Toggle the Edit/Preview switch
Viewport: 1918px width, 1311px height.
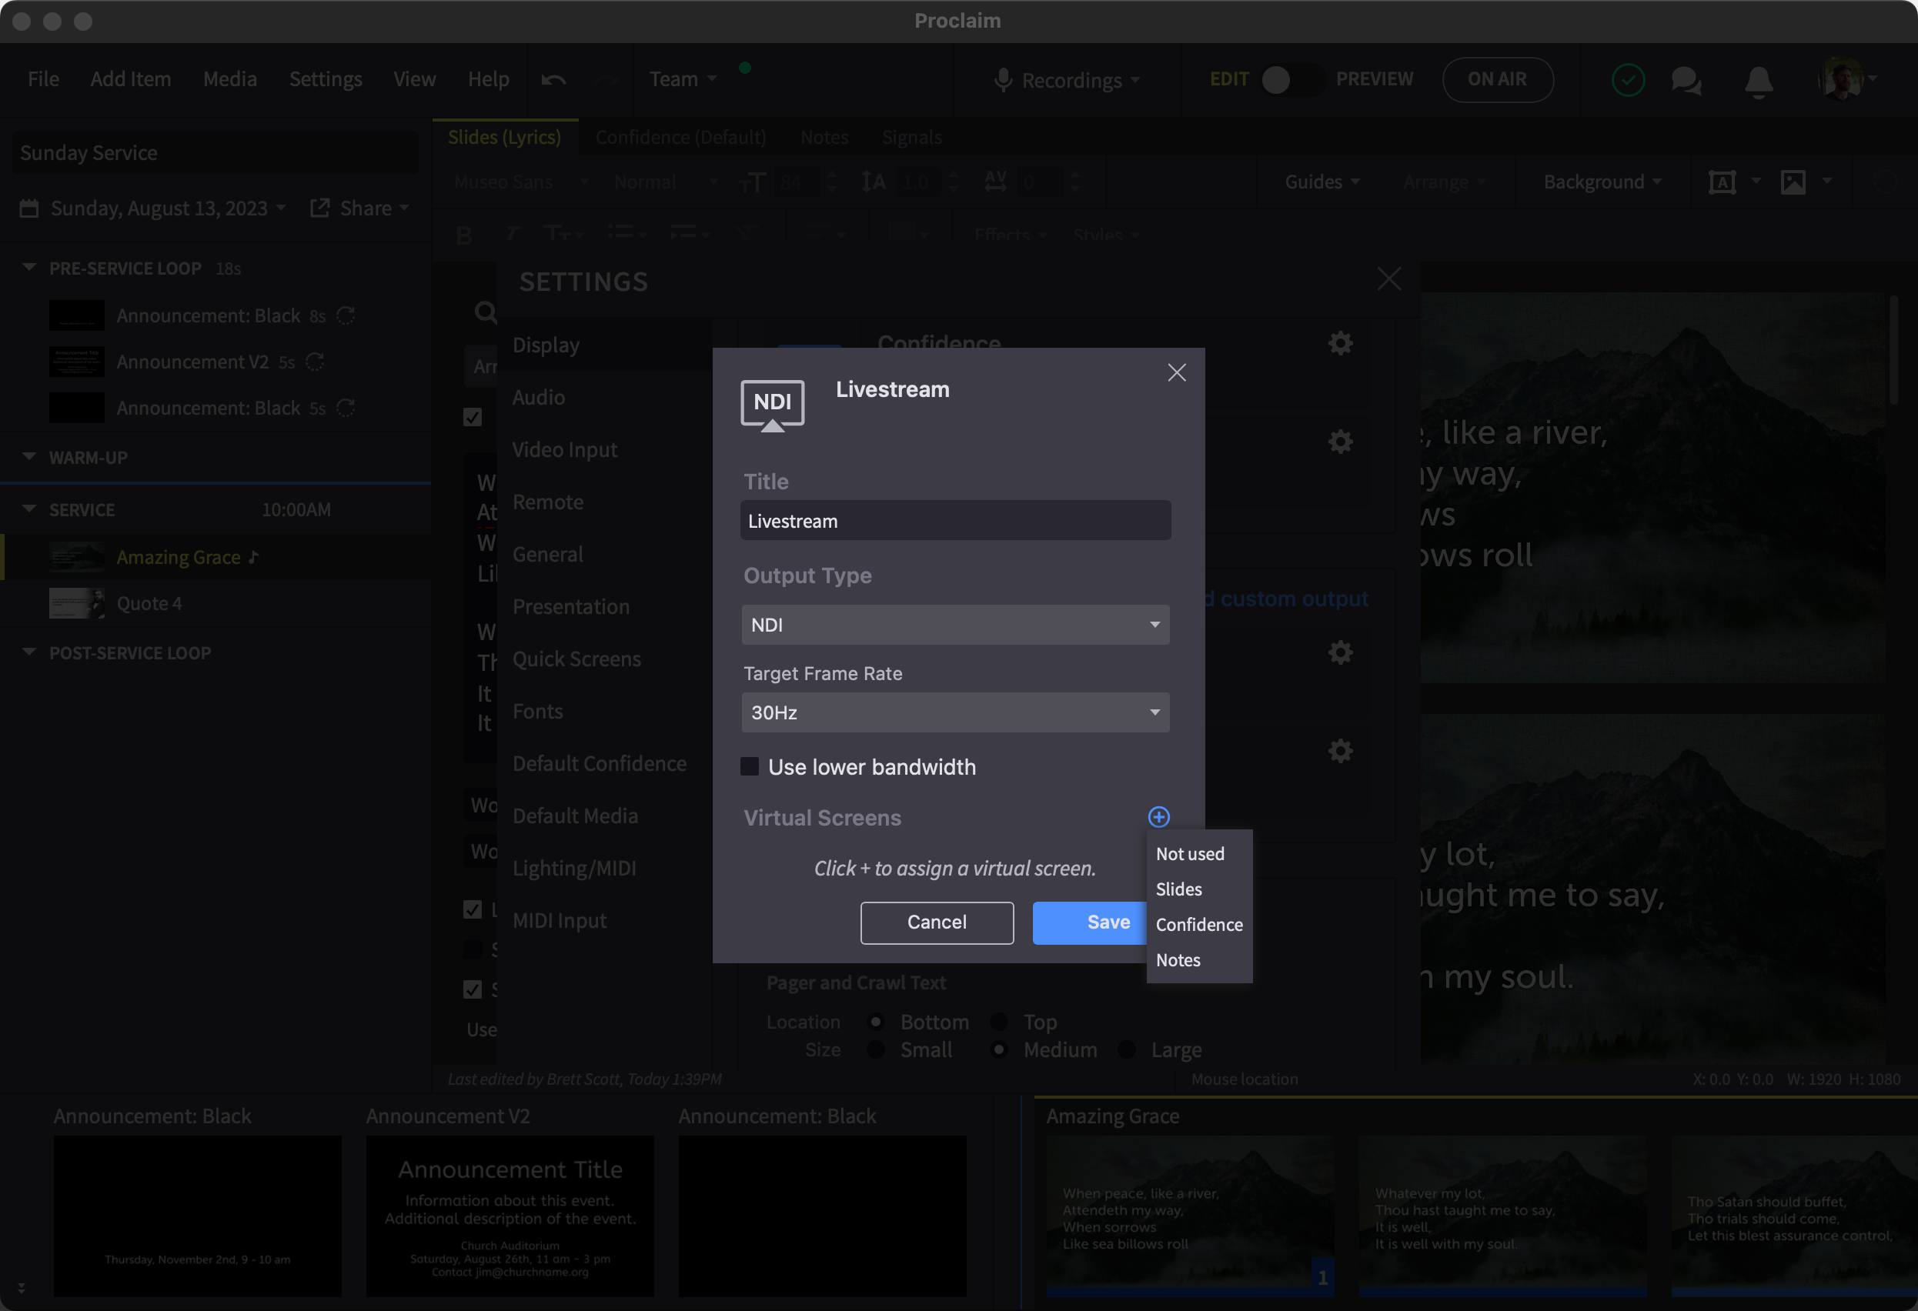point(1291,80)
